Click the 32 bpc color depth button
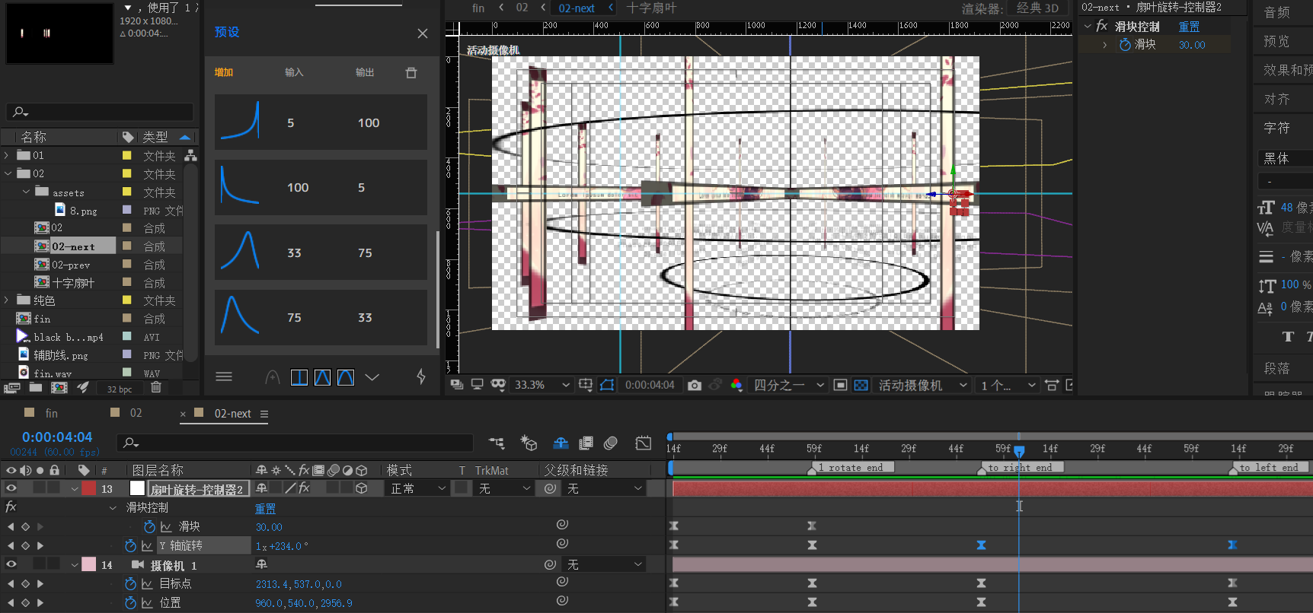 pos(120,389)
